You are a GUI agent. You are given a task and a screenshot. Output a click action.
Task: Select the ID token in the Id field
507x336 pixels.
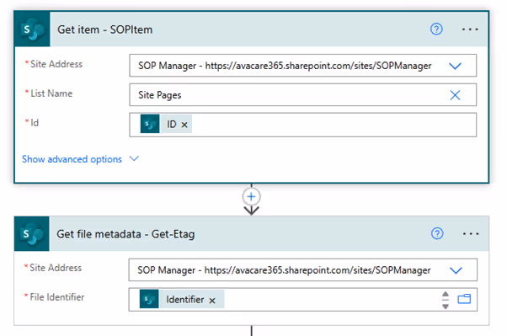coord(166,124)
